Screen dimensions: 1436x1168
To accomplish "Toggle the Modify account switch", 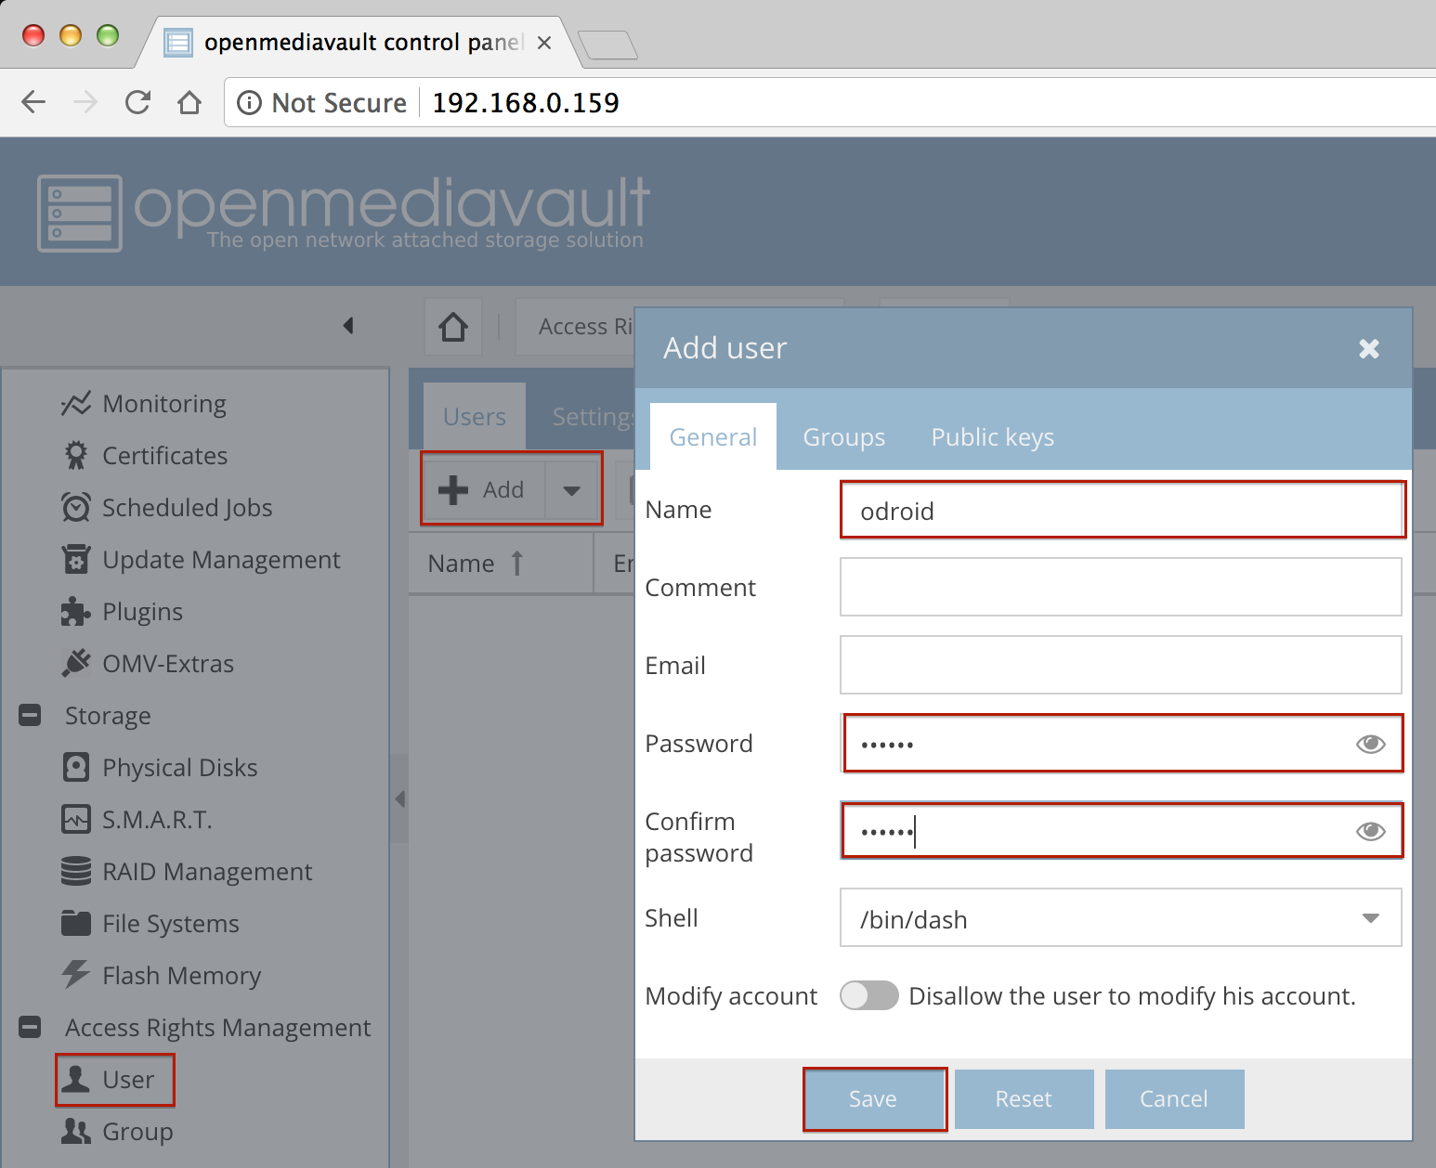I will coord(869,995).
